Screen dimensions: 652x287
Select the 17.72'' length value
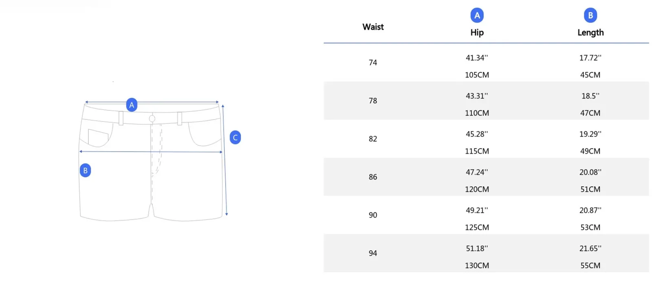tap(590, 58)
